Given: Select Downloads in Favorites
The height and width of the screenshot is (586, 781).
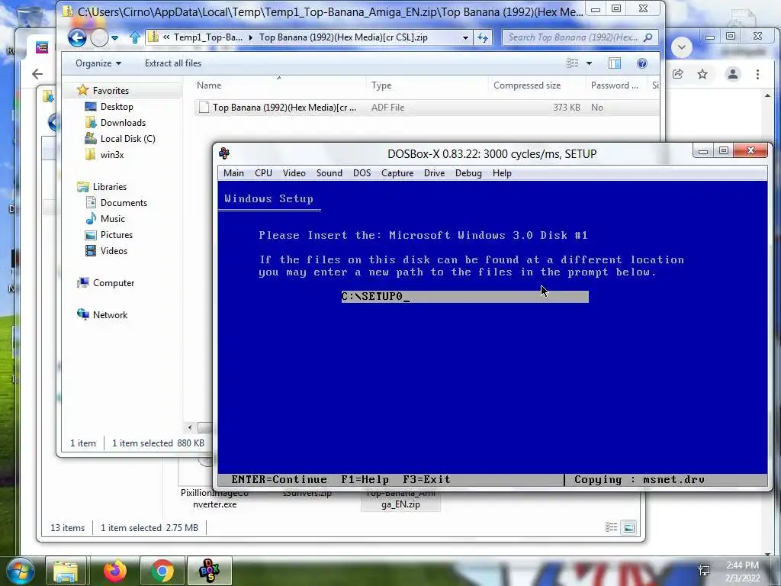Looking at the screenshot, I should tap(123, 123).
